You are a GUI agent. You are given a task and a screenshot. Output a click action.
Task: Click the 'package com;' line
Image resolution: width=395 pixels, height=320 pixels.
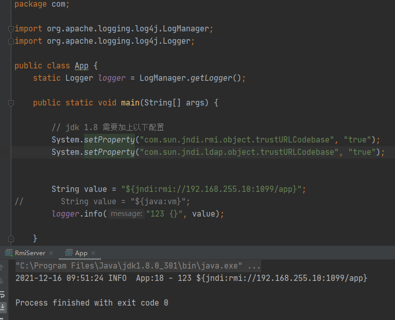[x=42, y=4]
